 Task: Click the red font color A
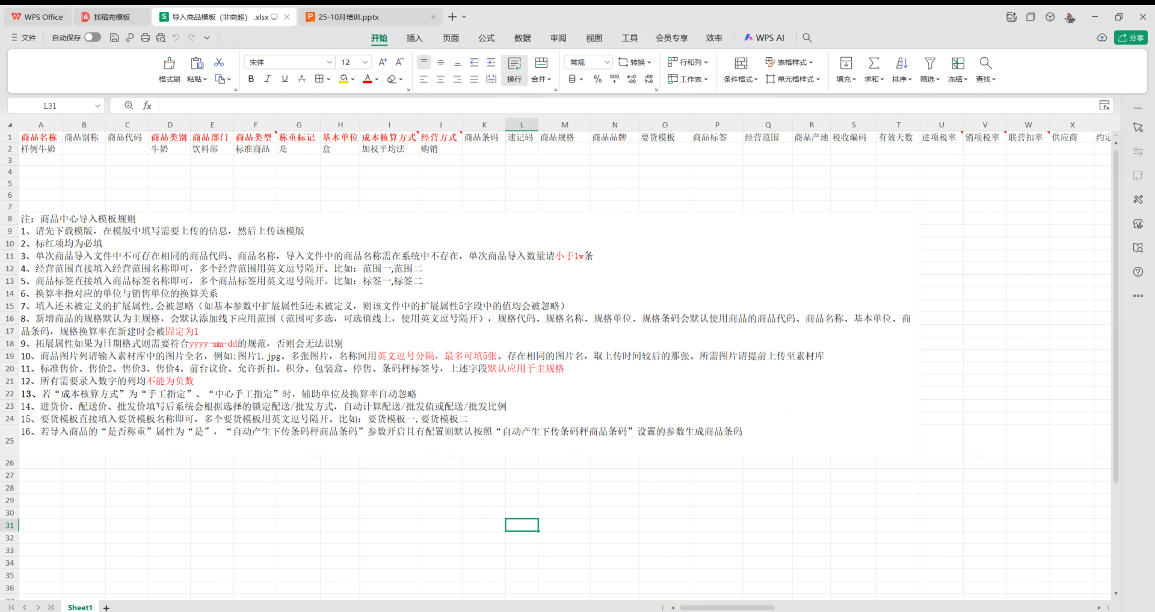[367, 79]
